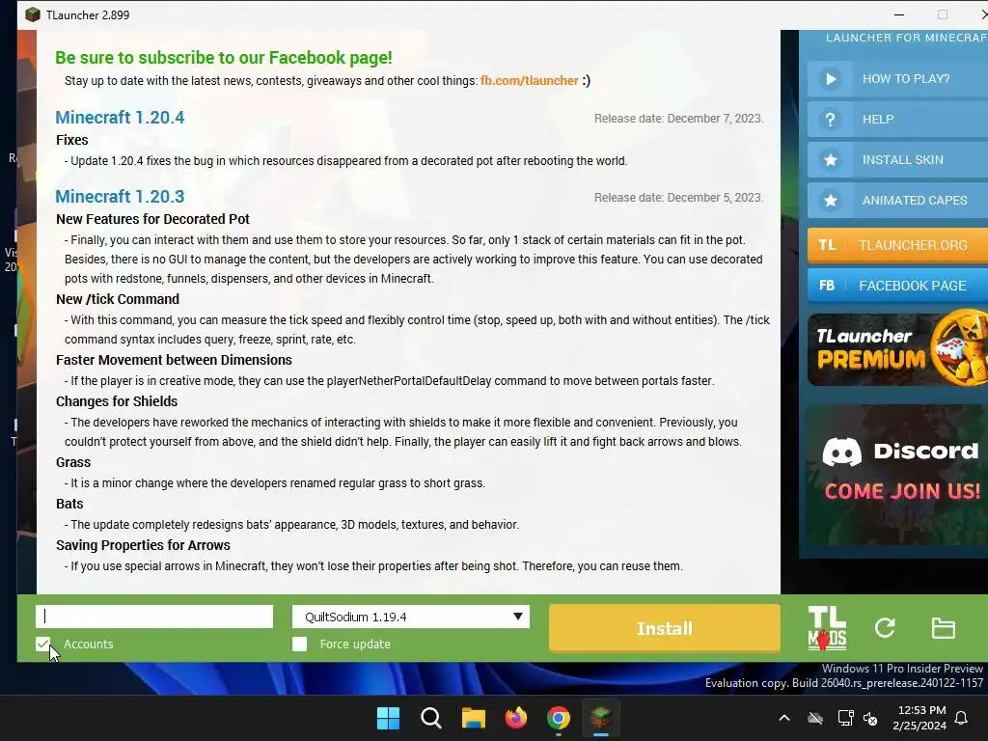The image size is (988, 741).
Task: Click the Install button
Action: [665, 628]
